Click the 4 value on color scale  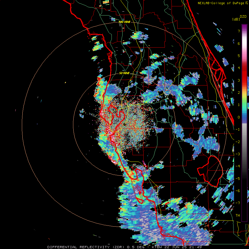239,68
